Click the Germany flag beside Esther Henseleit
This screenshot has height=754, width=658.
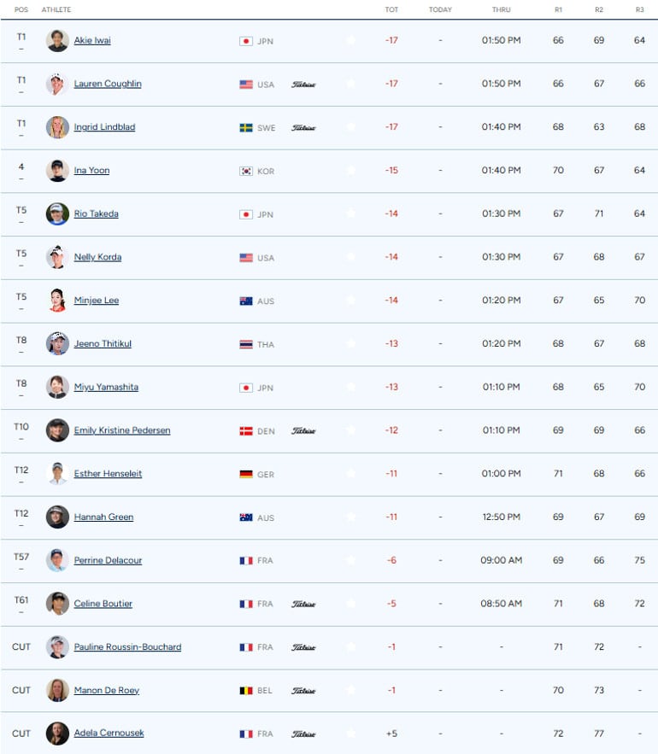(246, 474)
